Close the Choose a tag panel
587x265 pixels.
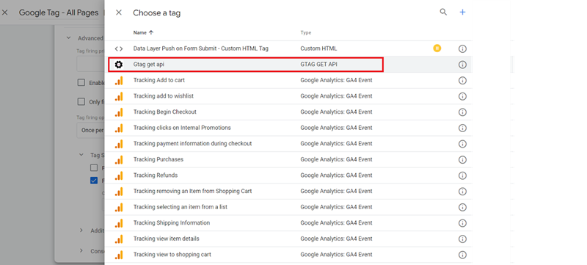coord(119,12)
